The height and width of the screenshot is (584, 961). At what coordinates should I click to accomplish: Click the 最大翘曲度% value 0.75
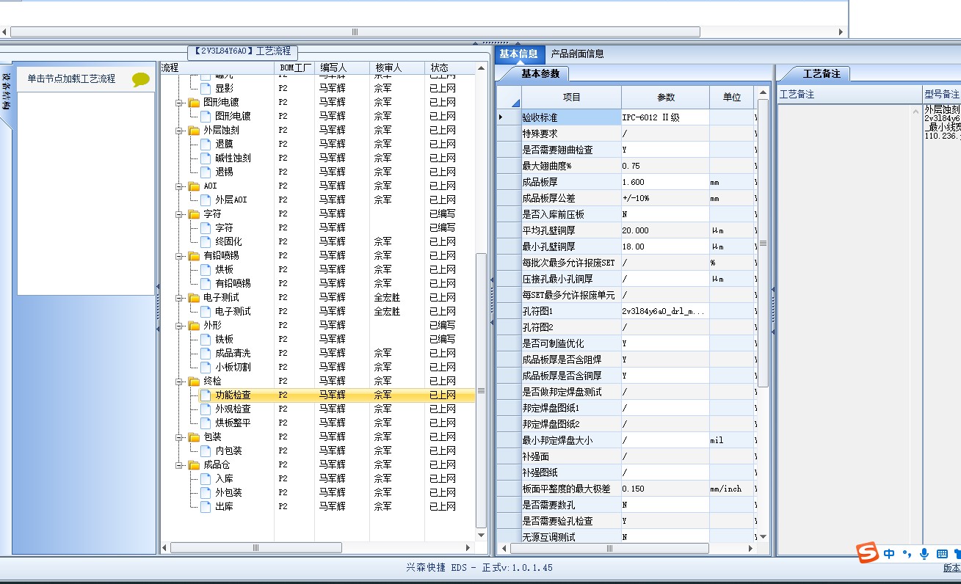click(x=665, y=166)
